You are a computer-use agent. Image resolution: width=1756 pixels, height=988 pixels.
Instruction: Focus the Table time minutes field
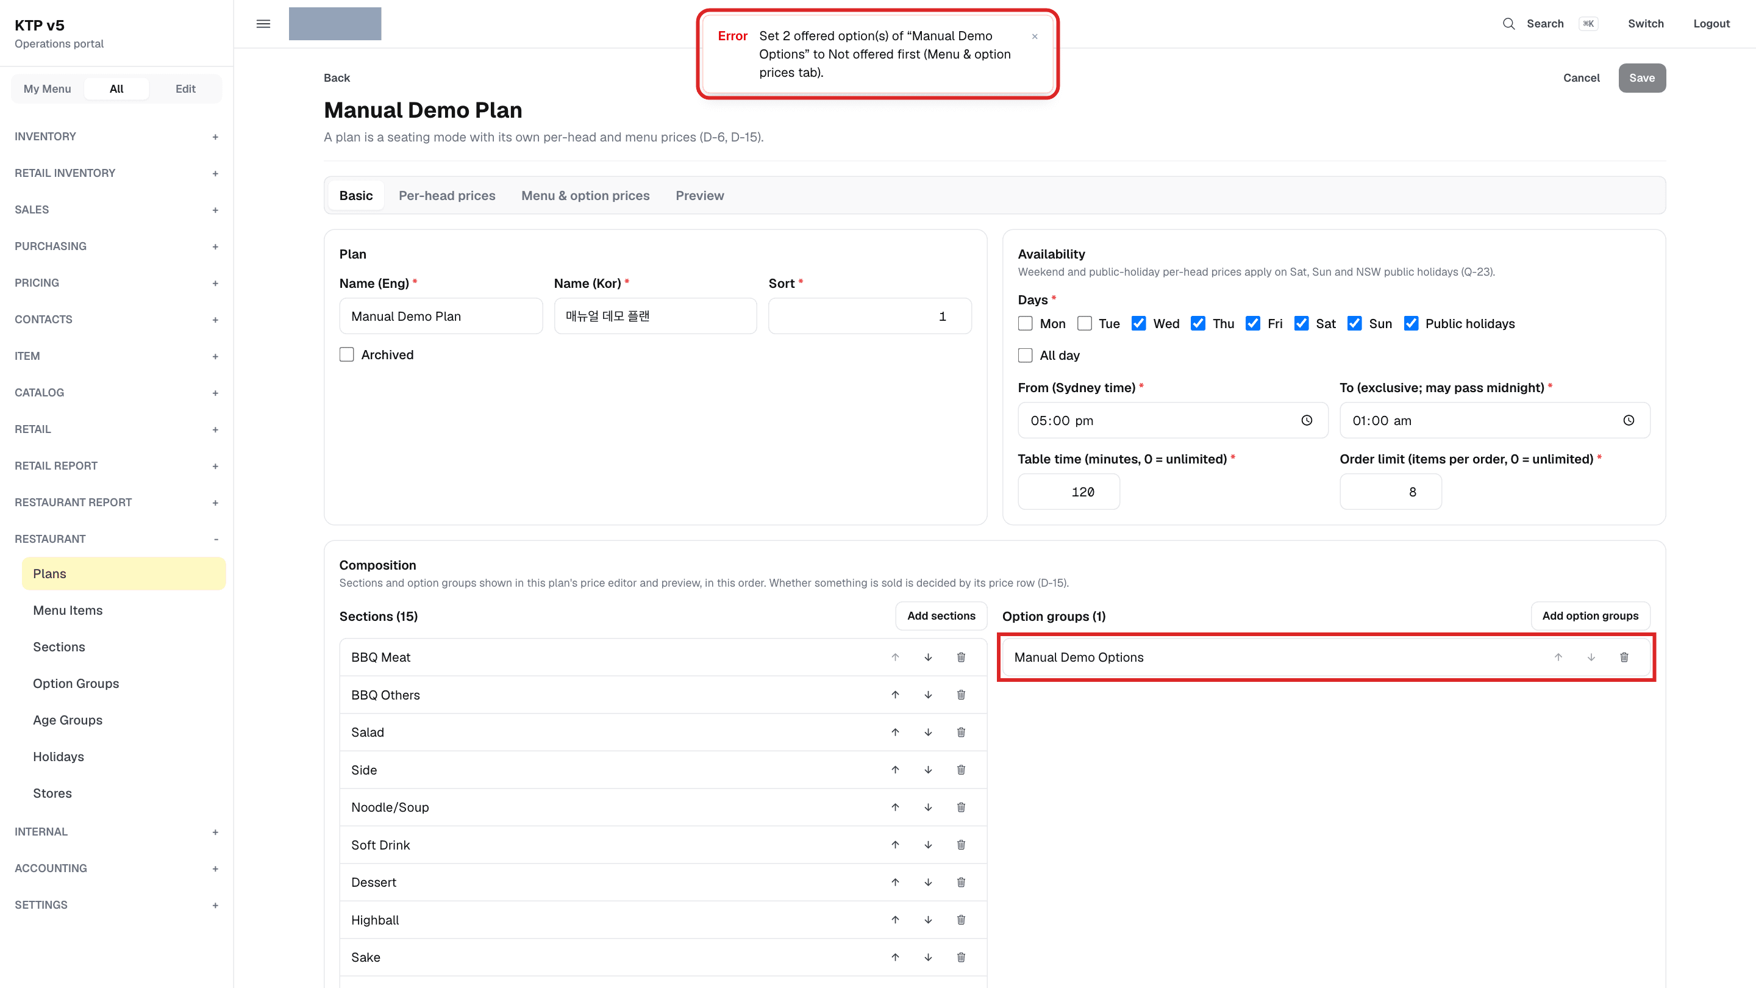click(x=1068, y=492)
